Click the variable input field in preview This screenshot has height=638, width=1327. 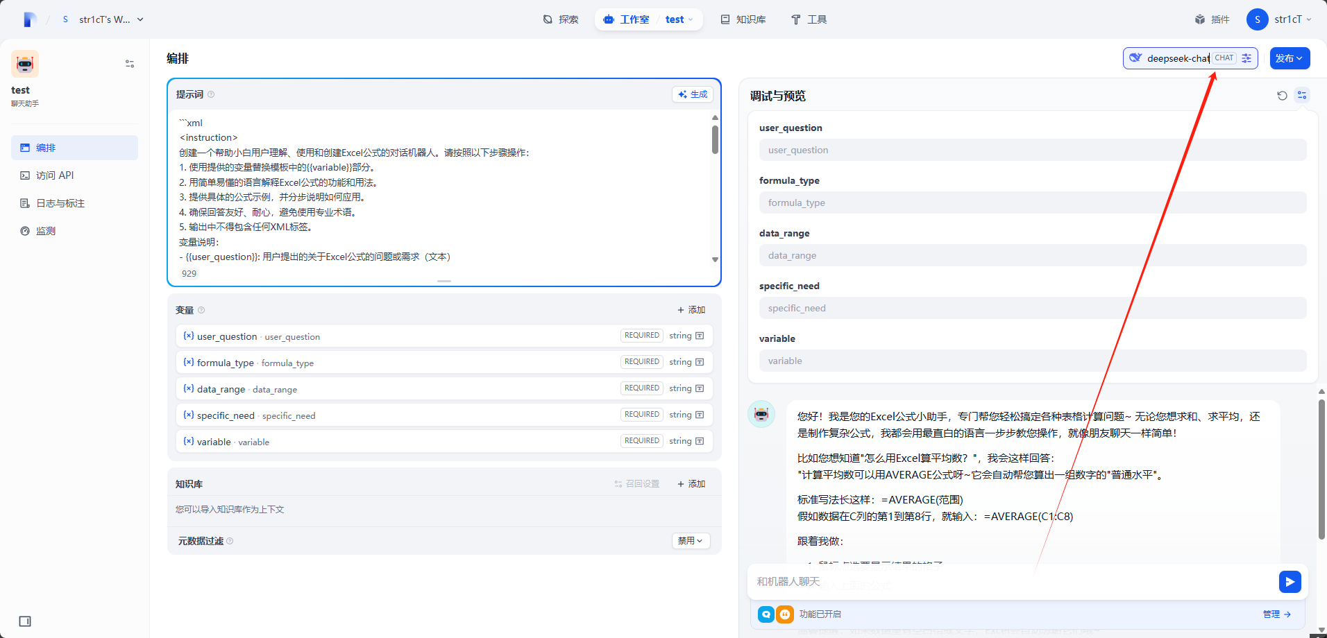click(x=1033, y=361)
